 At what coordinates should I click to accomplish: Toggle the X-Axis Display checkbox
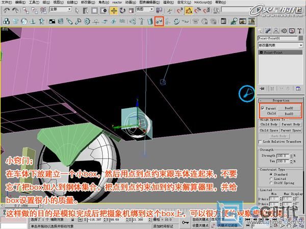pyautogui.click(x=297, y=198)
